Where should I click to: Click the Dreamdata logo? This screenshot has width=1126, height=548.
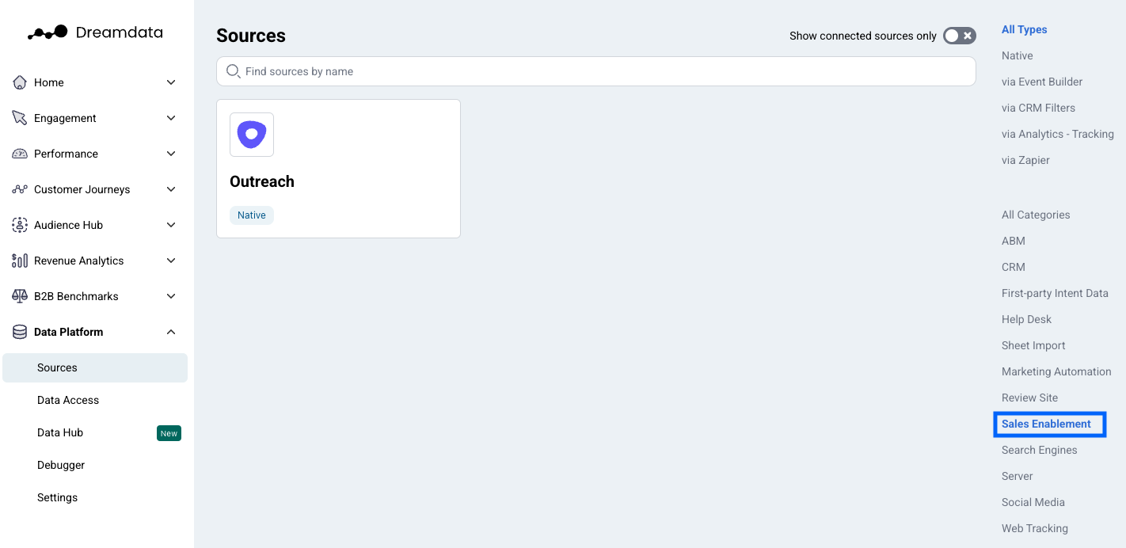[95, 32]
